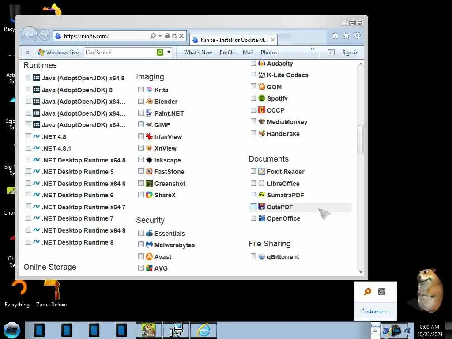Click the Spotify icon
452x339 pixels.
click(x=262, y=98)
